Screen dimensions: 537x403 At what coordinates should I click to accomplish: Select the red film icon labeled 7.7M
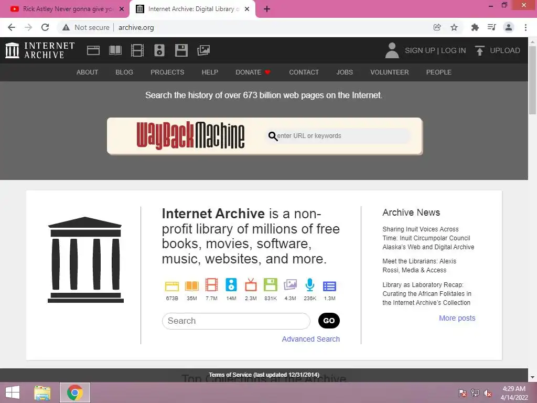[212, 285]
